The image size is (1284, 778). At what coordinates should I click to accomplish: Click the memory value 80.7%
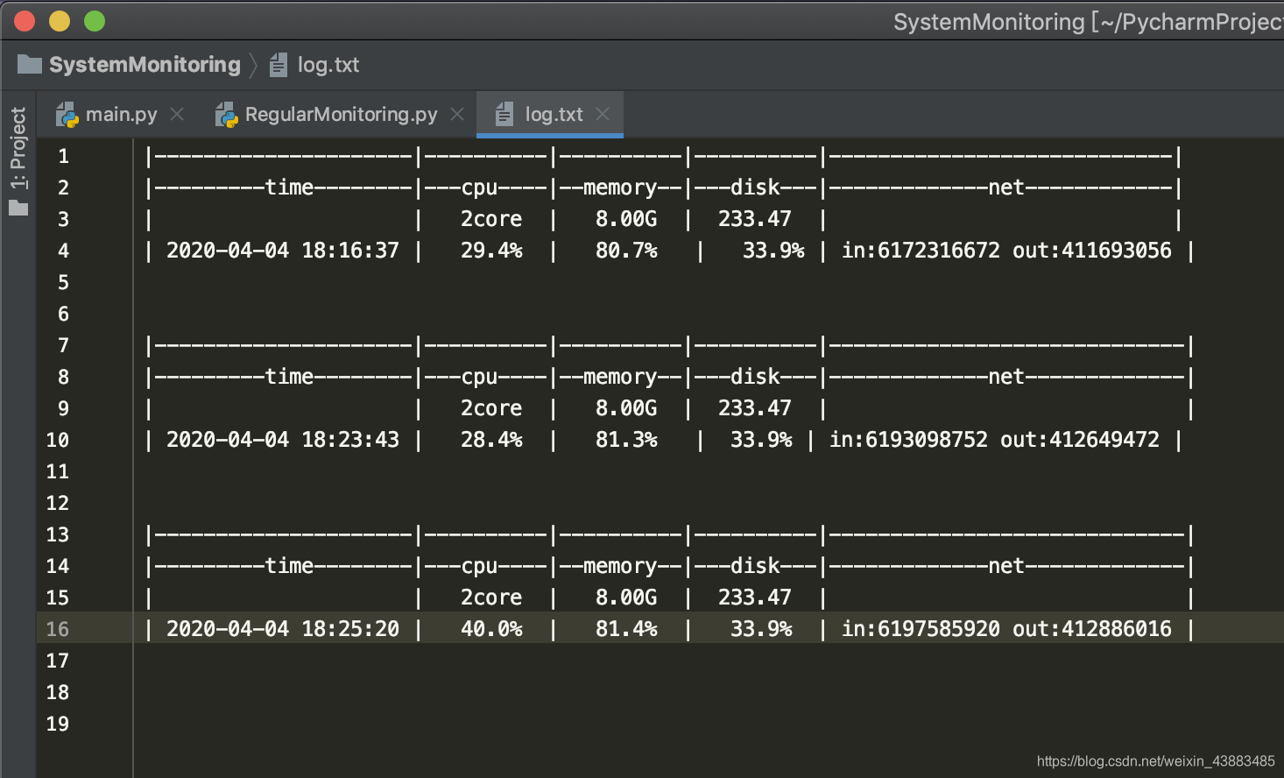tap(626, 251)
